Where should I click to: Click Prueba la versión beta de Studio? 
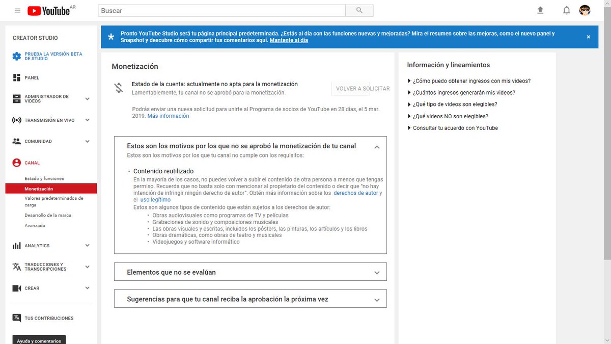coord(53,56)
